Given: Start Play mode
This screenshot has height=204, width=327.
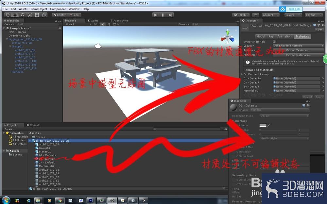Looking at the screenshot, I should point(156,15).
